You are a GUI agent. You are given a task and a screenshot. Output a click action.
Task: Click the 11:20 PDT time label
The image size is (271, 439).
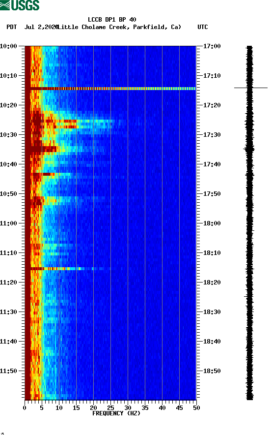click(x=9, y=282)
